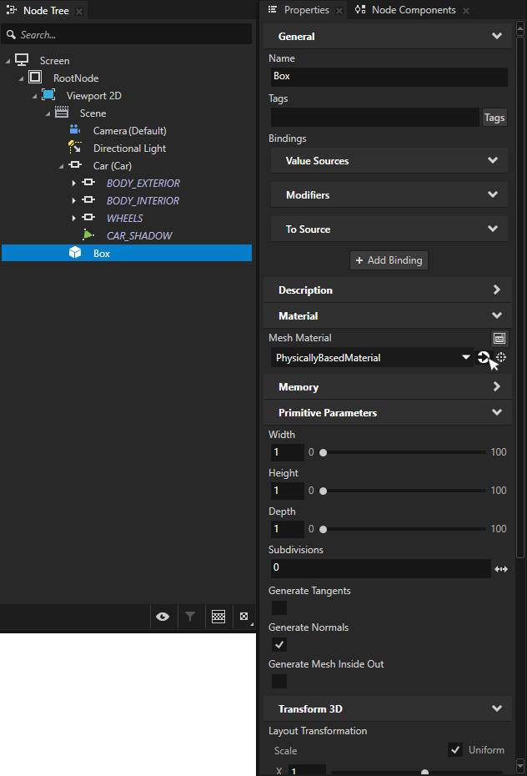Click the eye visibility filter icon
The height and width of the screenshot is (776, 527).
tap(163, 617)
